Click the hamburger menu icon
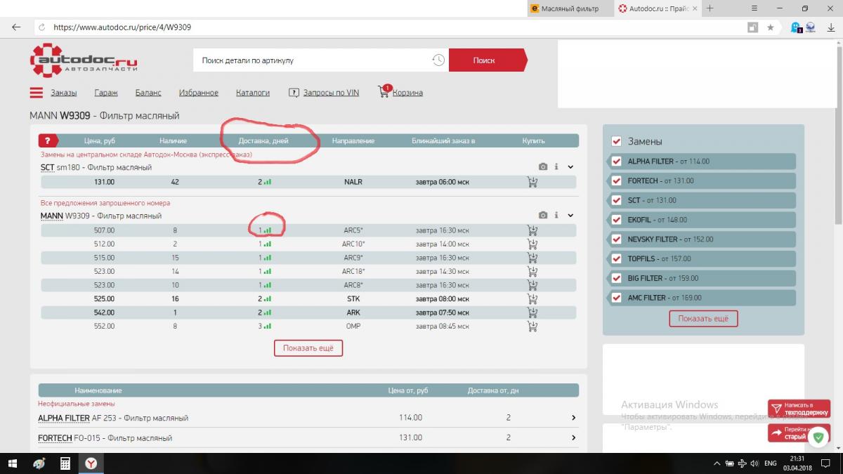 (37, 93)
